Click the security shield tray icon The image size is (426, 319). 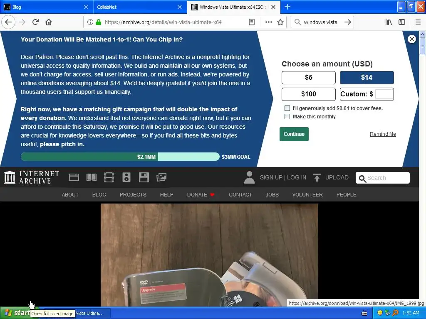pos(380,313)
